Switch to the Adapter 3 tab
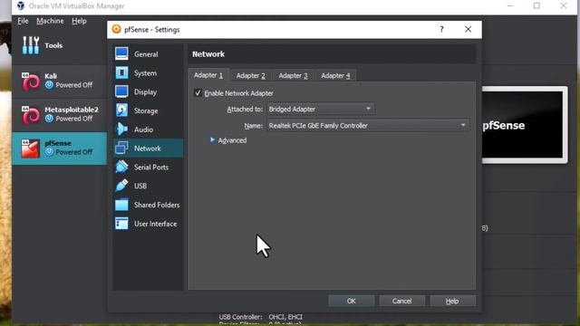The height and width of the screenshot is (326, 580). [293, 76]
